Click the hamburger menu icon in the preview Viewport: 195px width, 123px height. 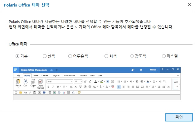tap(16, 70)
